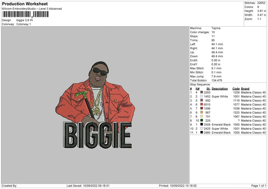
Task: Select the Zoom value 1:1
Action: [x=259, y=19]
